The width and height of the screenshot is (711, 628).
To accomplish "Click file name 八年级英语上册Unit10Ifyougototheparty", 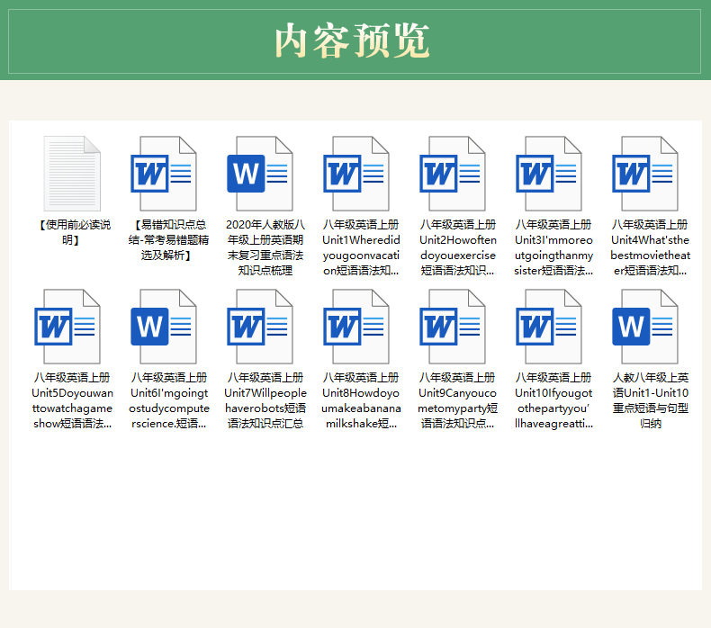I will tap(553, 401).
